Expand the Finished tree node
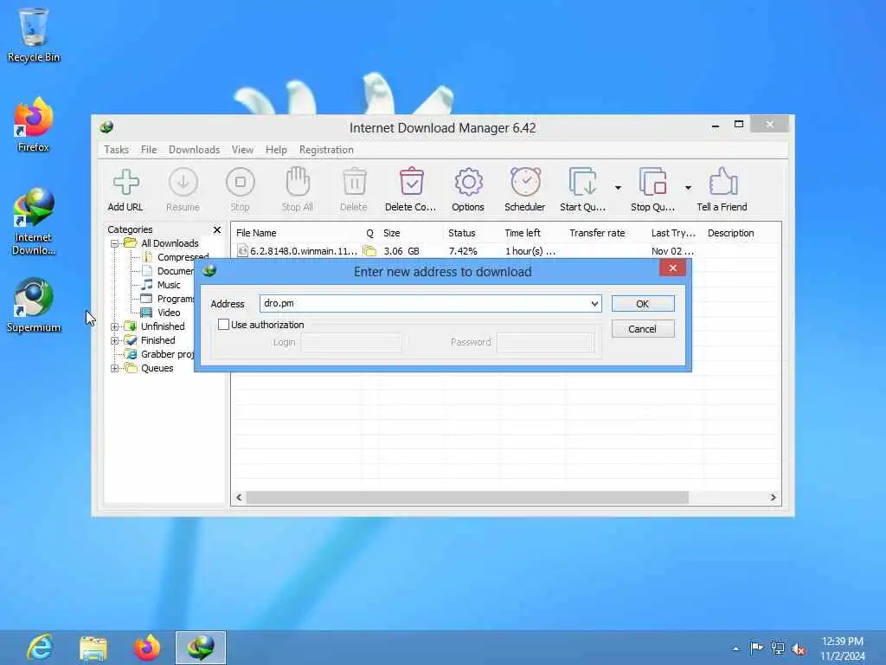This screenshot has width=886, height=665. 115,341
